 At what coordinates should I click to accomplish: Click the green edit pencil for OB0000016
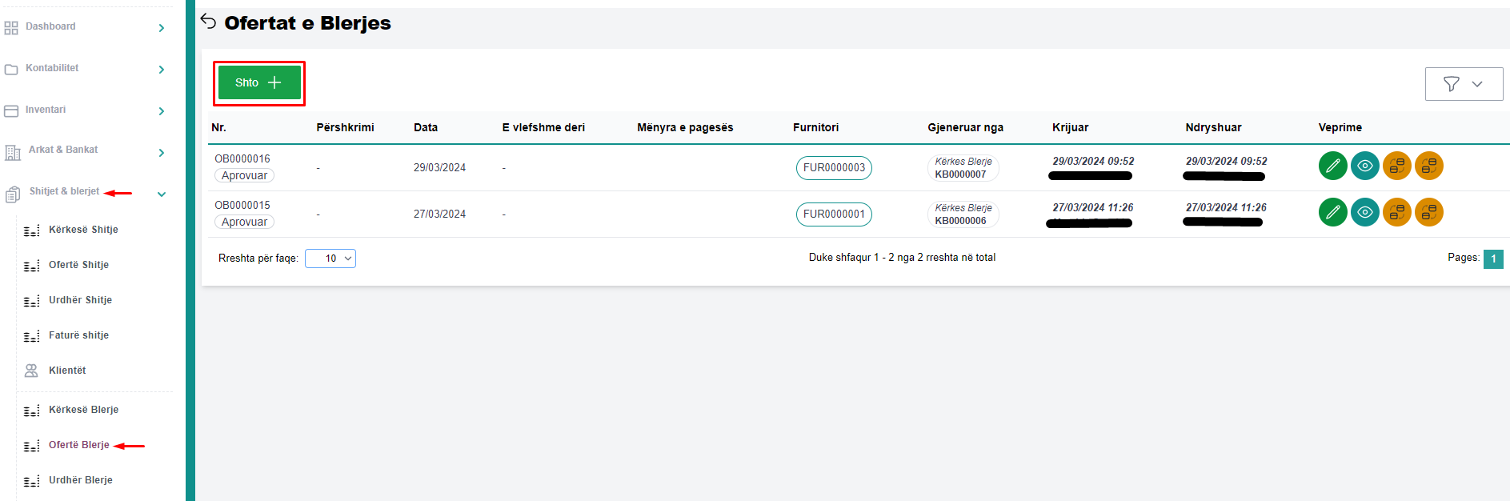click(x=1332, y=166)
